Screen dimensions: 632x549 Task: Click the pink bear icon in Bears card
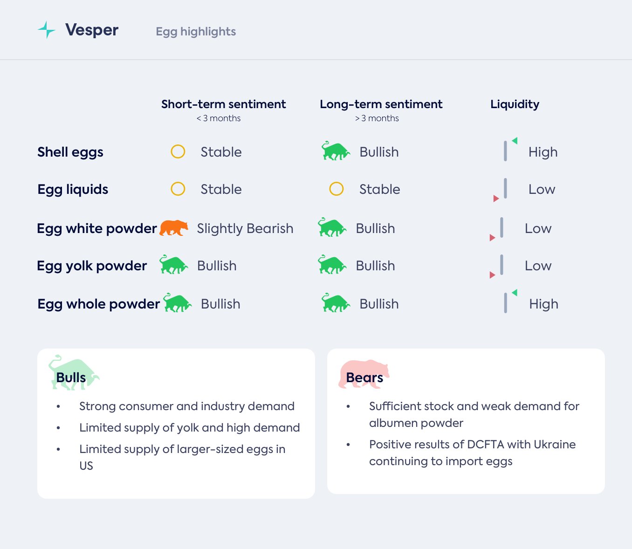[364, 374]
